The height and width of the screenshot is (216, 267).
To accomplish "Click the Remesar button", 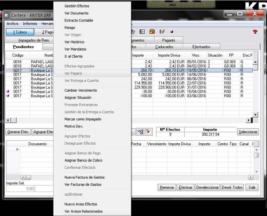I will (x=167, y=187).
